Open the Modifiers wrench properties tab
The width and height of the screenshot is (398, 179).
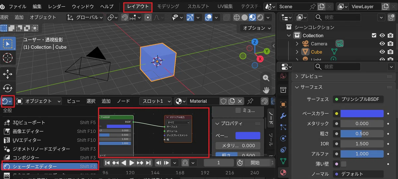point(283,116)
